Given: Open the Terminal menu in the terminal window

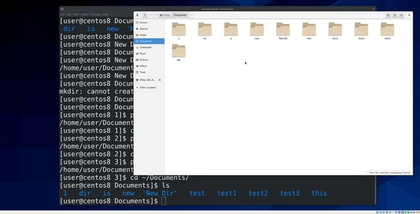Looking at the screenshot, I should 95,14.
